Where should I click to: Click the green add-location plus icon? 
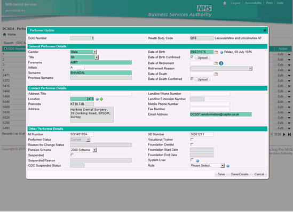pos(101,99)
